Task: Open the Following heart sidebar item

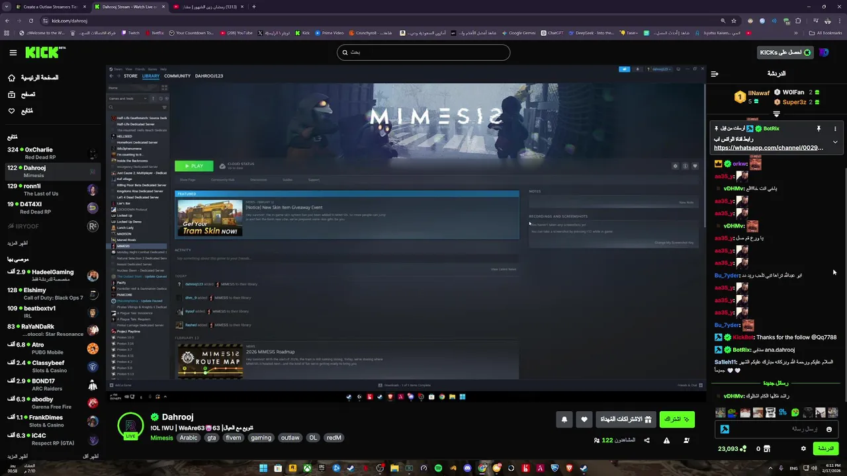Action: [21, 111]
